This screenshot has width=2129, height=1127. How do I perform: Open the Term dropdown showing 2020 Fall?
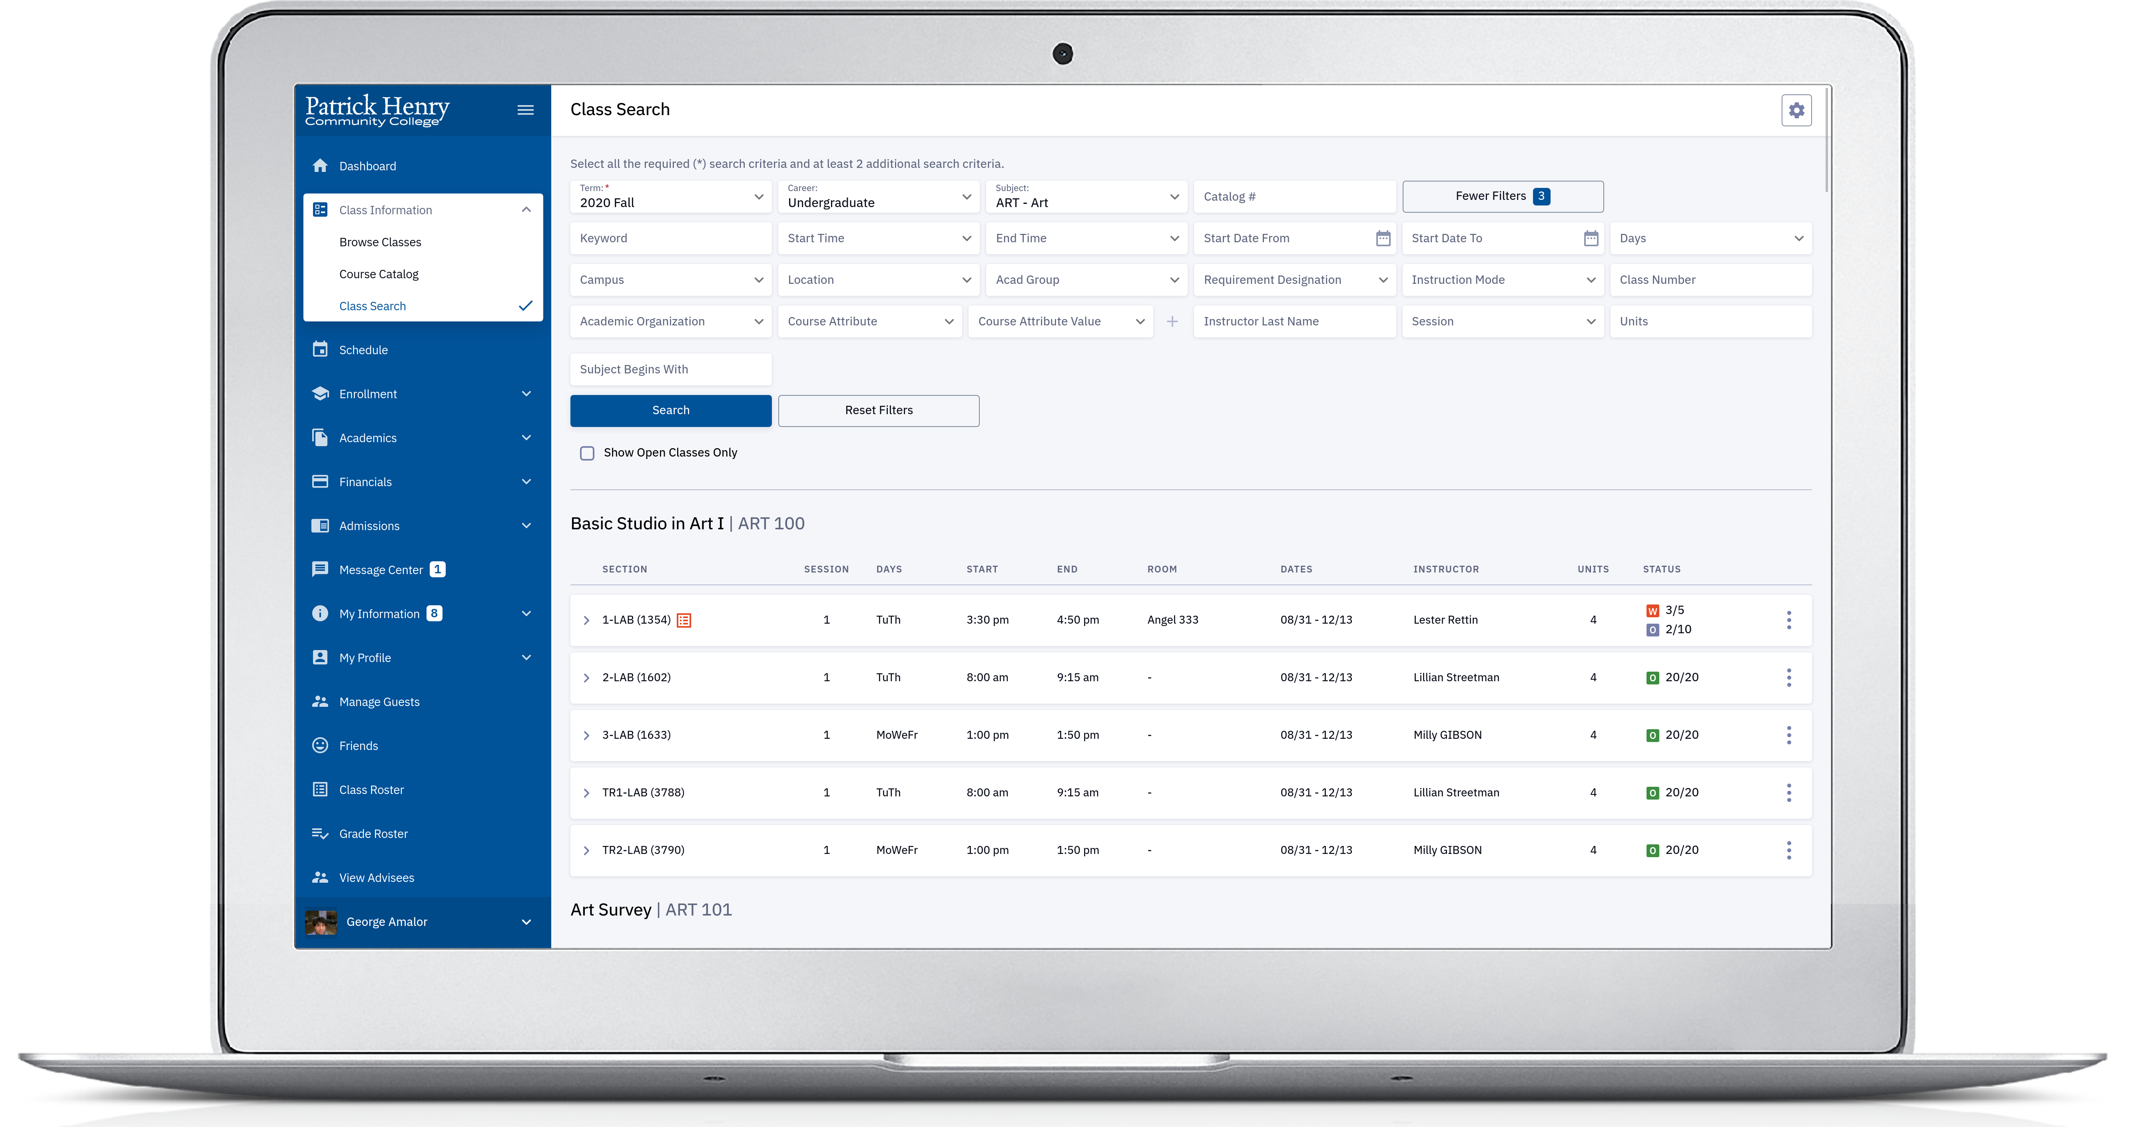click(x=670, y=197)
